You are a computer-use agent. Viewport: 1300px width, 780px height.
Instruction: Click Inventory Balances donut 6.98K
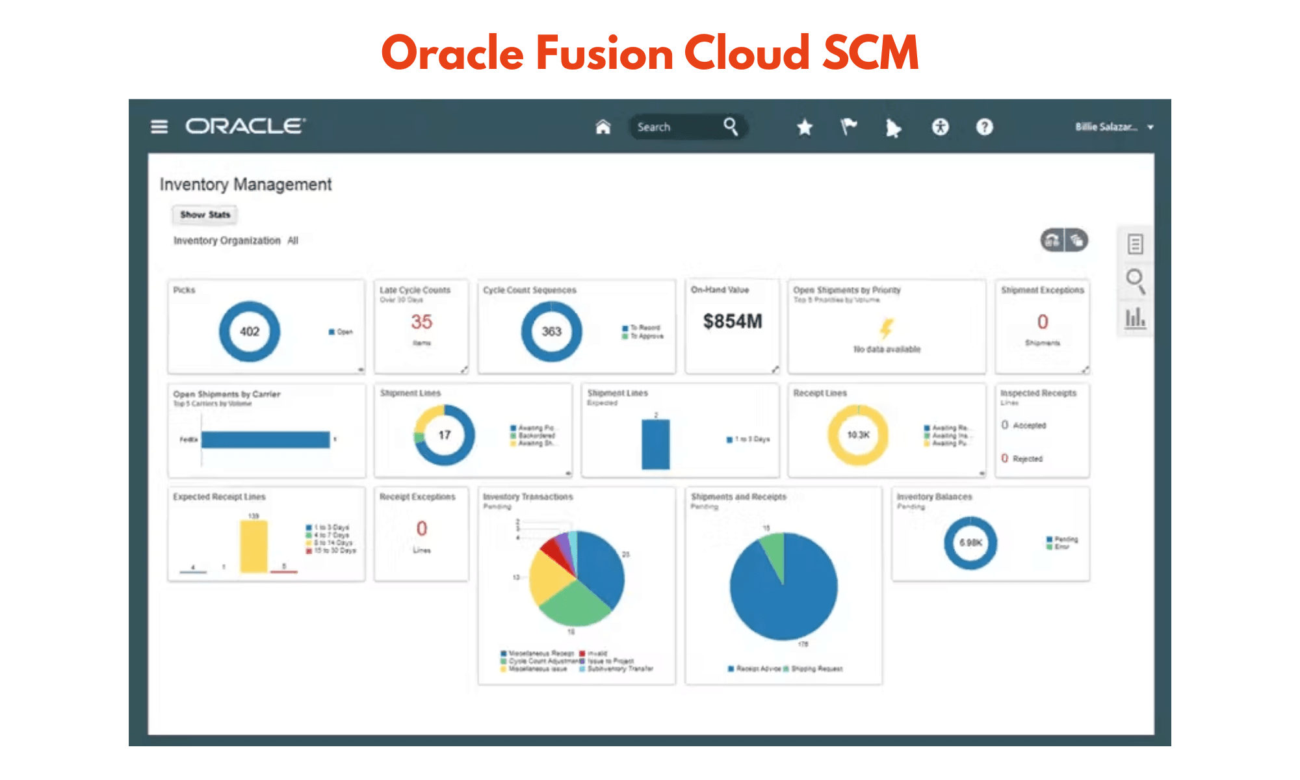tap(970, 543)
